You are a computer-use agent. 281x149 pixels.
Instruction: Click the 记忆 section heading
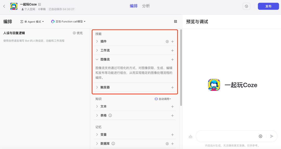[98, 127]
